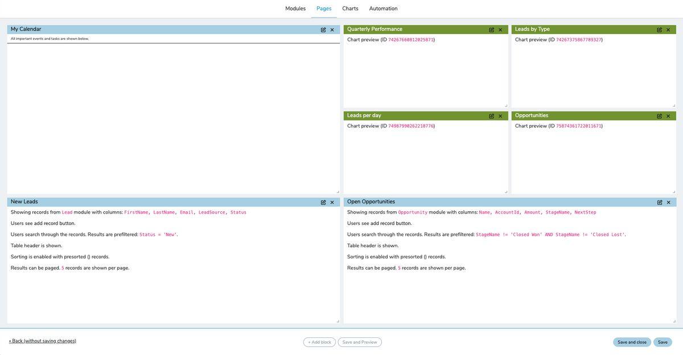Click resize handle of Open Opportunities block
This screenshot has width=683, height=355.
point(674,321)
